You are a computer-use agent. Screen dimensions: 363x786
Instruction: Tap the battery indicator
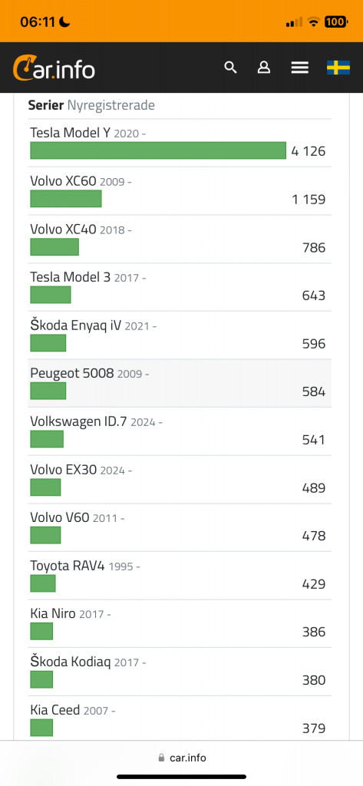(x=336, y=22)
